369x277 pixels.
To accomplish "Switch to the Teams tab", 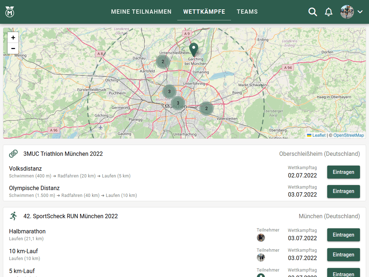I will click(247, 12).
